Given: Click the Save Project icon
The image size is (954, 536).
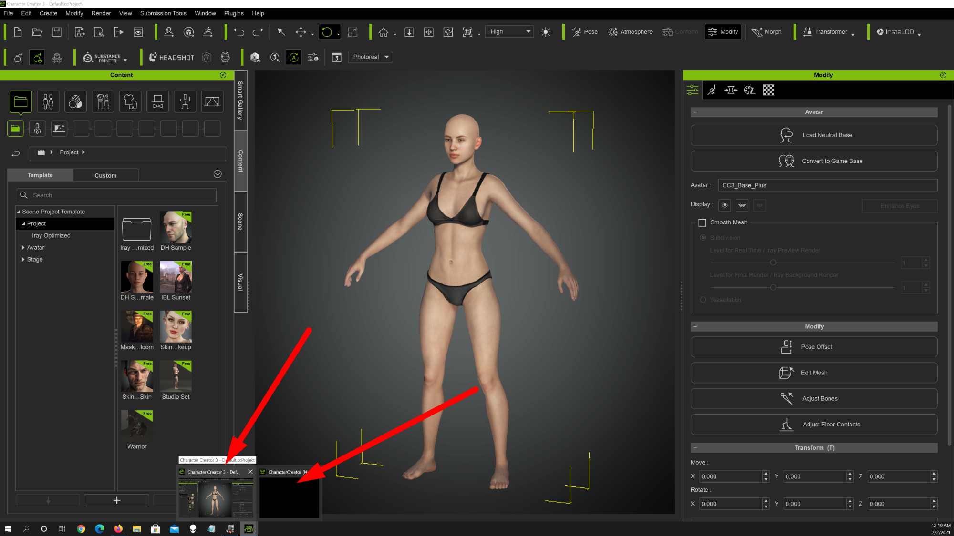Looking at the screenshot, I should pos(56,32).
